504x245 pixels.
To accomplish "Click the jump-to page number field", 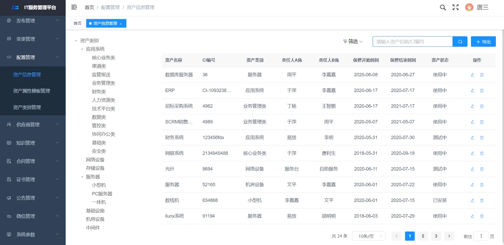I will (481, 236).
